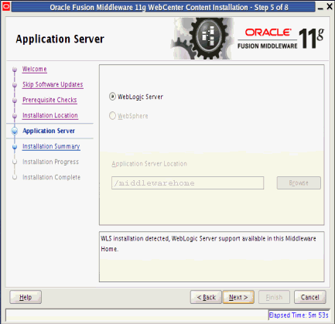Screen dimensions: 335x324
Task: Click the Installation Progress step label
Action: (50, 162)
